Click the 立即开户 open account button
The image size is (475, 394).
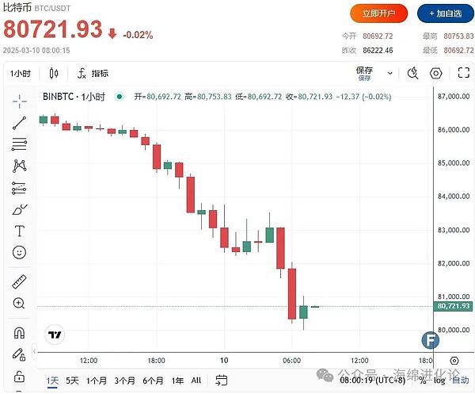pyautogui.click(x=379, y=13)
